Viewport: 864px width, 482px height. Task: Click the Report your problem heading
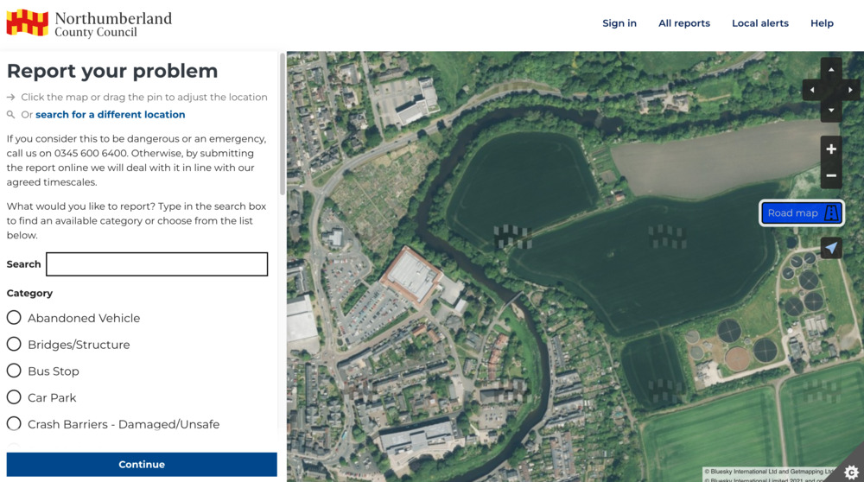click(112, 71)
